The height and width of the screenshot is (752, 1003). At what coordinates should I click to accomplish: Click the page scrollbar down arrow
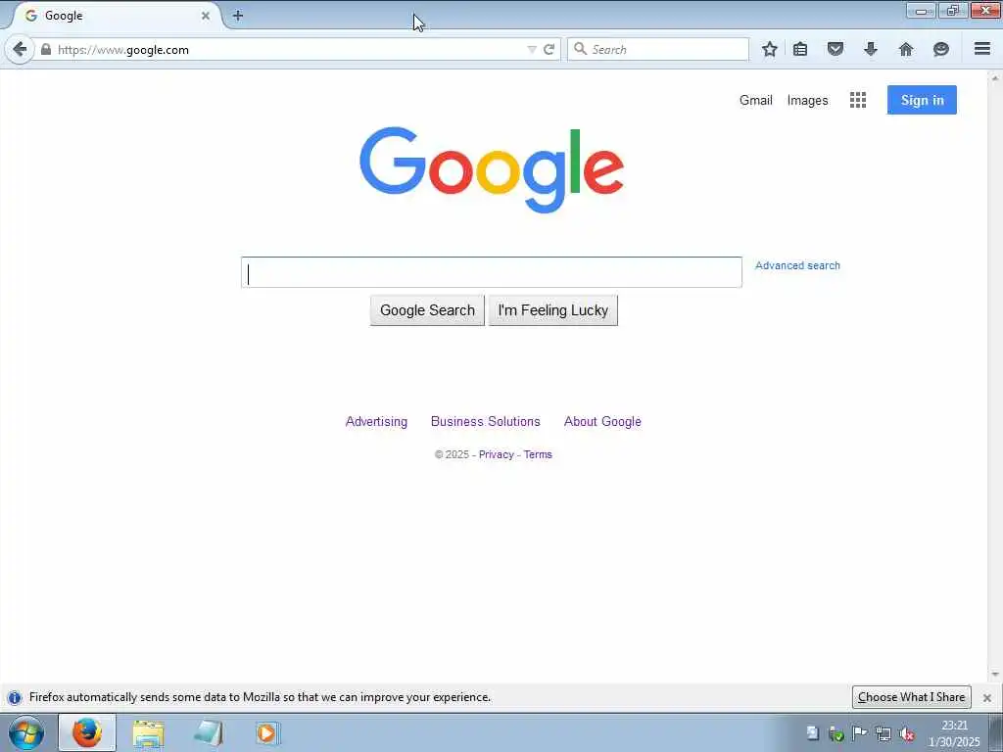click(x=995, y=675)
